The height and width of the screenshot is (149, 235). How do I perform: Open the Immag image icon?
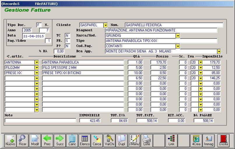tap(209, 140)
